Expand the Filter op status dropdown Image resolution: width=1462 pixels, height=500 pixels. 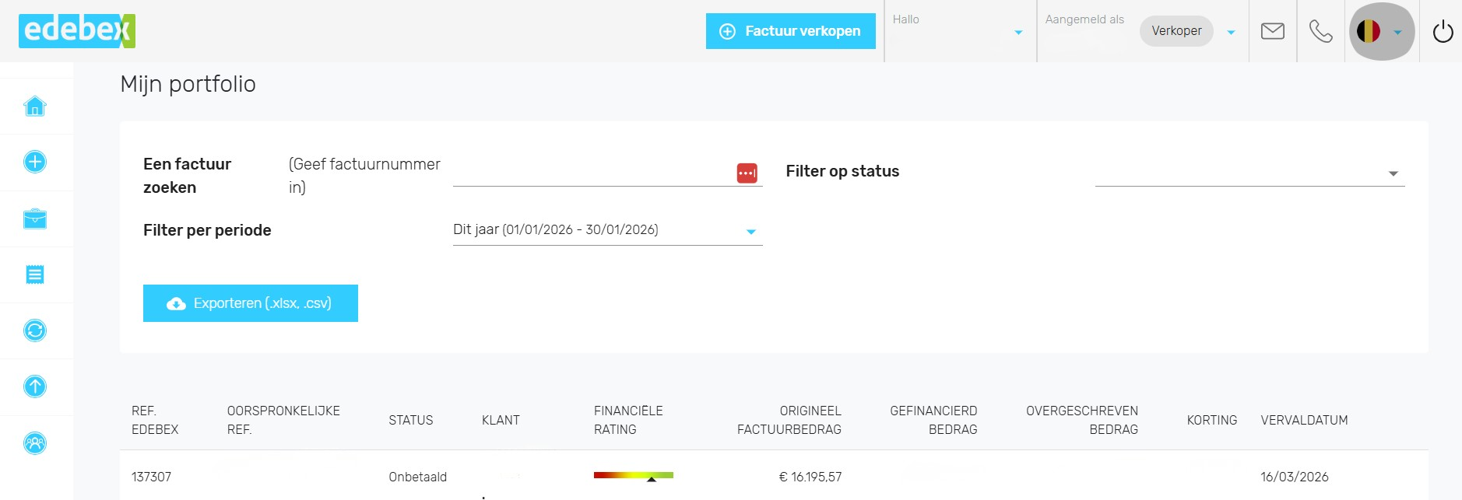click(x=1249, y=173)
